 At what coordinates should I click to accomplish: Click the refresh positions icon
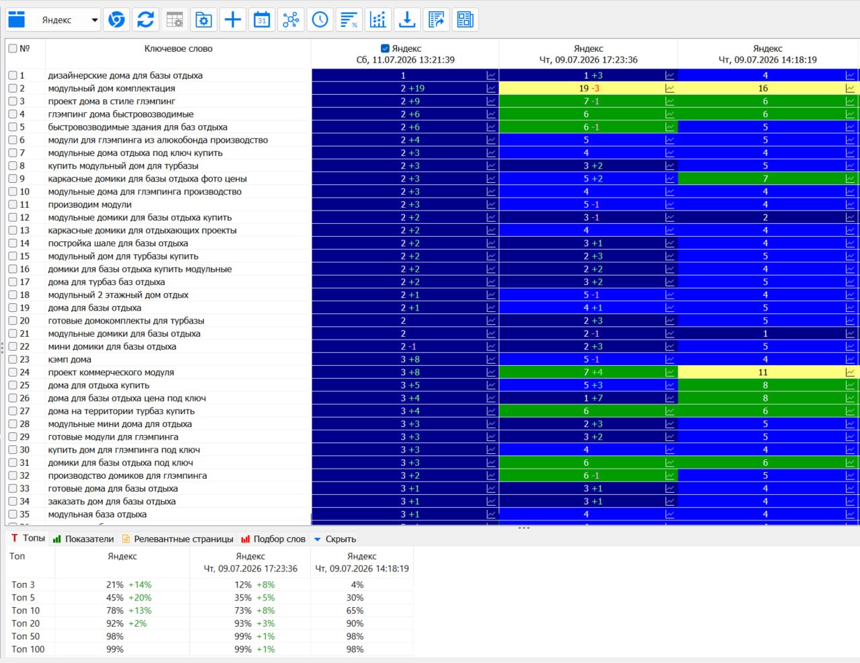(145, 19)
